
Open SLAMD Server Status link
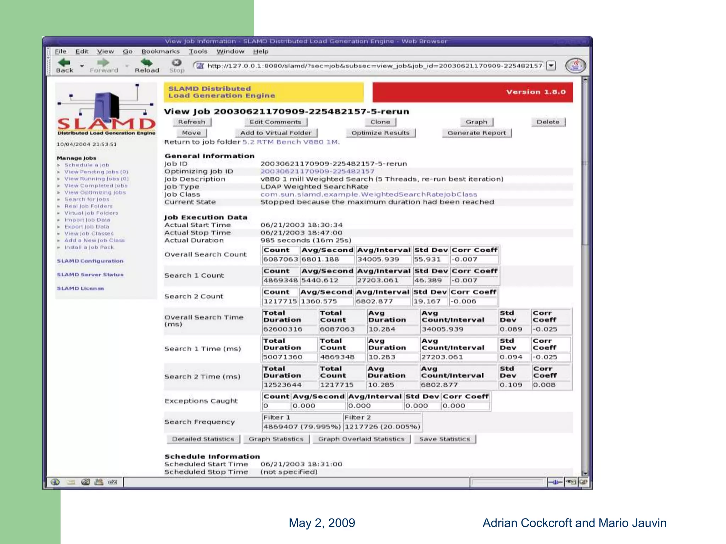tap(90, 275)
